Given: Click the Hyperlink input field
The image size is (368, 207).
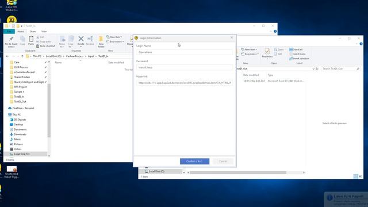Looking at the screenshot, I should 185,83.
